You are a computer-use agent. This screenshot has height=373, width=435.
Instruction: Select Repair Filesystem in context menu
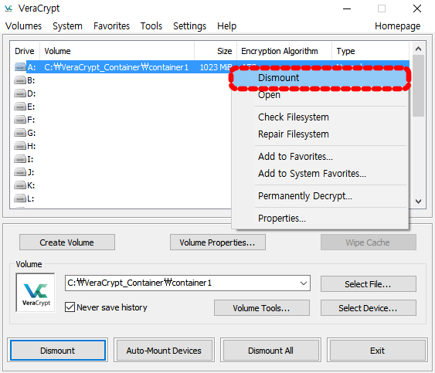pyautogui.click(x=320, y=134)
